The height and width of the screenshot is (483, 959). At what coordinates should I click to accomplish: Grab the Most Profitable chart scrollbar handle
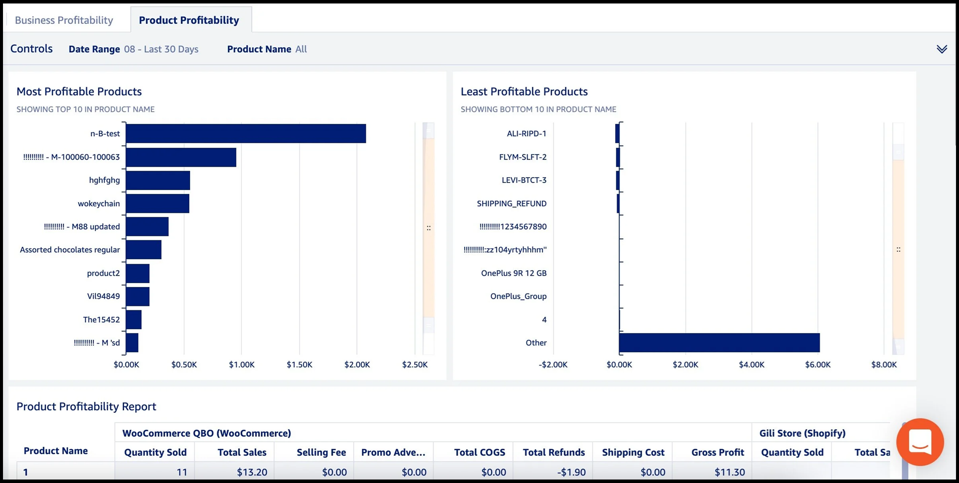pos(428,228)
